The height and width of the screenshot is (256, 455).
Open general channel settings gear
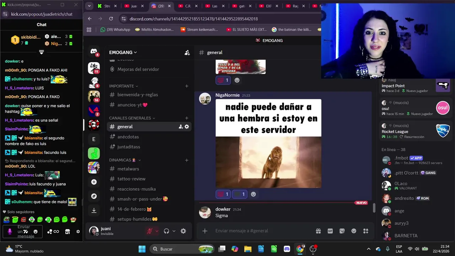(187, 127)
